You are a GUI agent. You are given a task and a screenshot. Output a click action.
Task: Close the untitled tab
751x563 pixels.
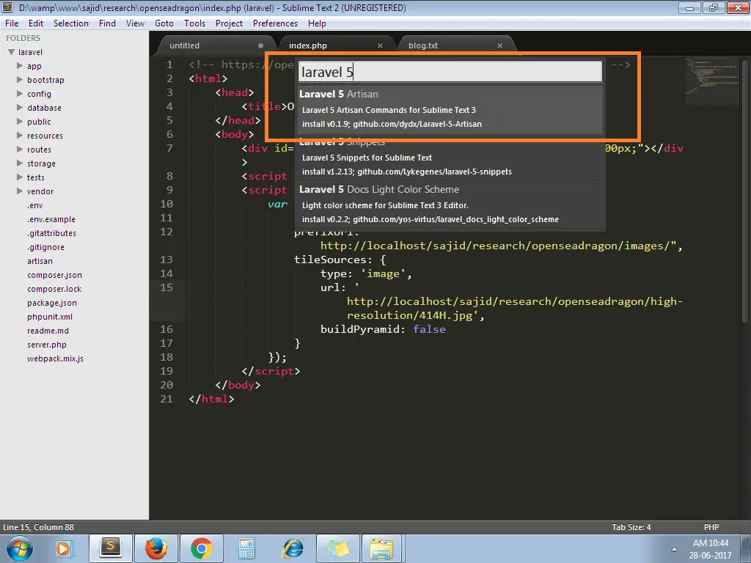(x=261, y=45)
